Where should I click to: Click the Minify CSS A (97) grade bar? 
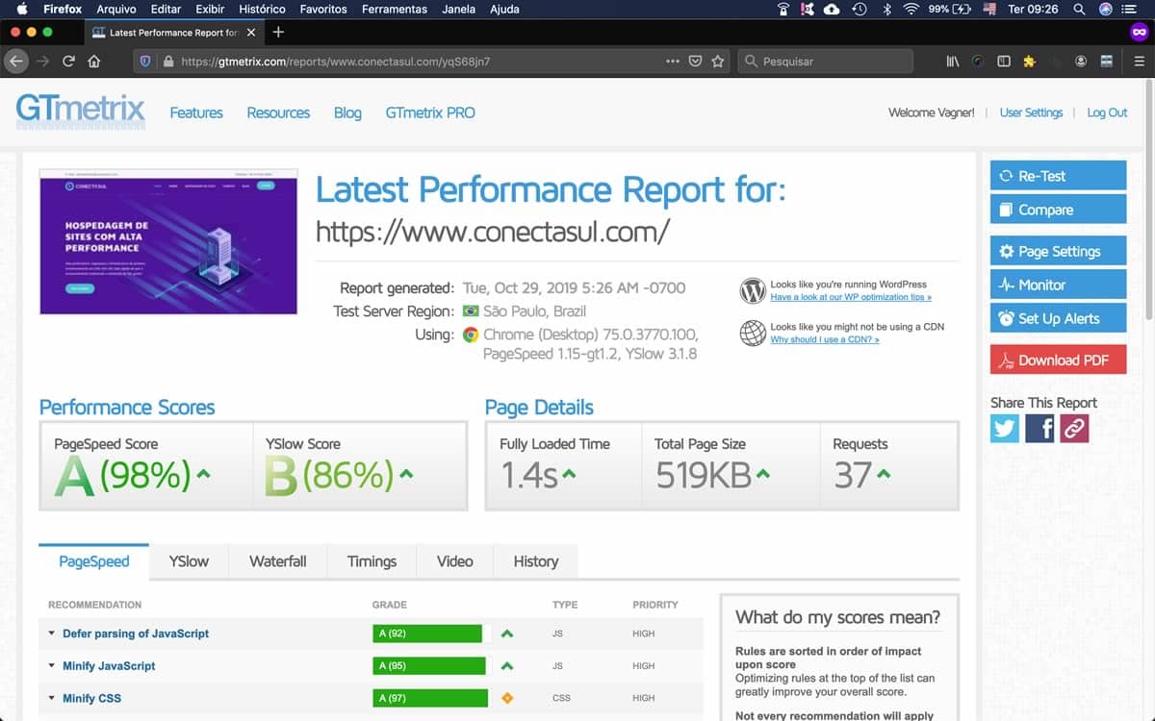coord(430,698)
